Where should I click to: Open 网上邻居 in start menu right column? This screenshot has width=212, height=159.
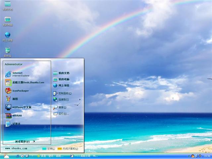61,85
